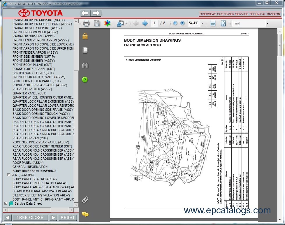The height and width of the screenshot is (225, 285).
Task: Open RADIATOR SIDE SUPPORT (ASSY) entry
Action: click(x=37, y=28)
